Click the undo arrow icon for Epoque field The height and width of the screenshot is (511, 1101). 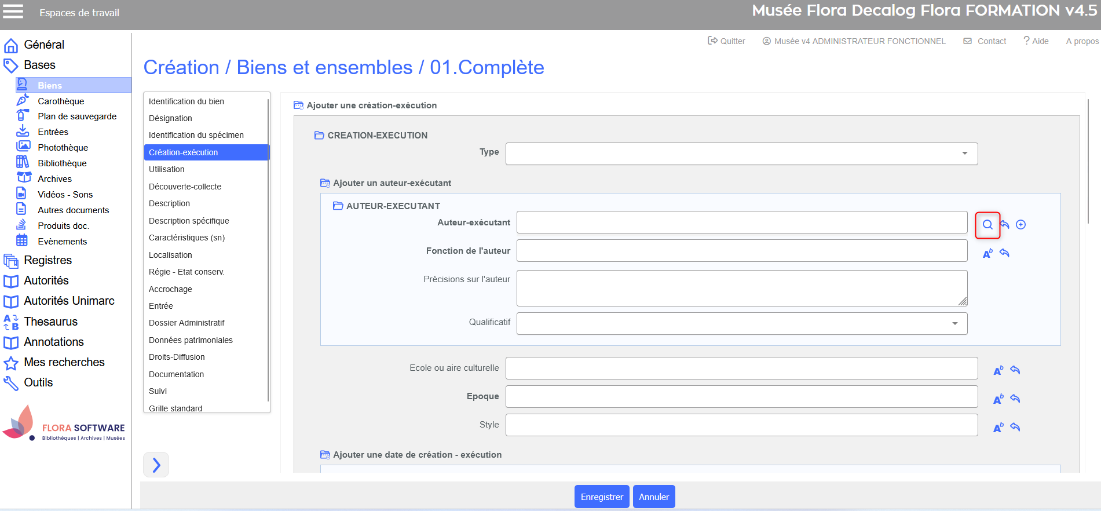[x=1015, y=399]
